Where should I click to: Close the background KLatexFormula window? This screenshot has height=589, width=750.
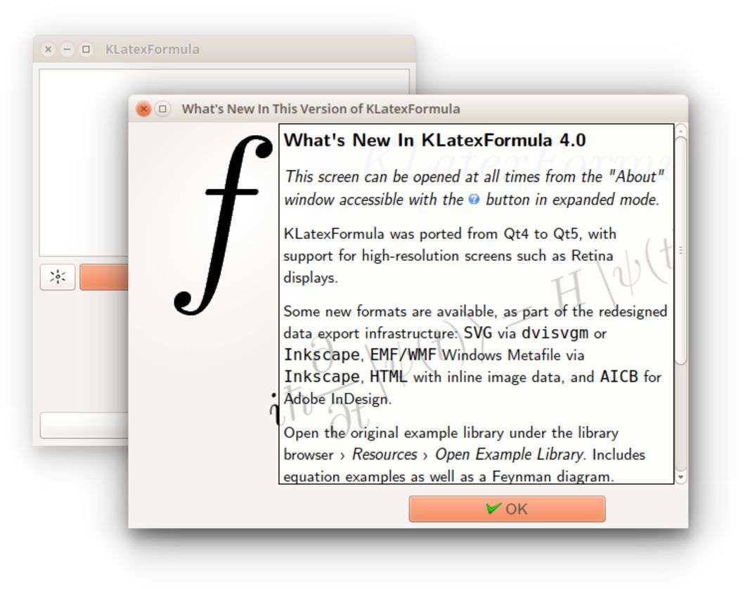[x=48, y=49]
